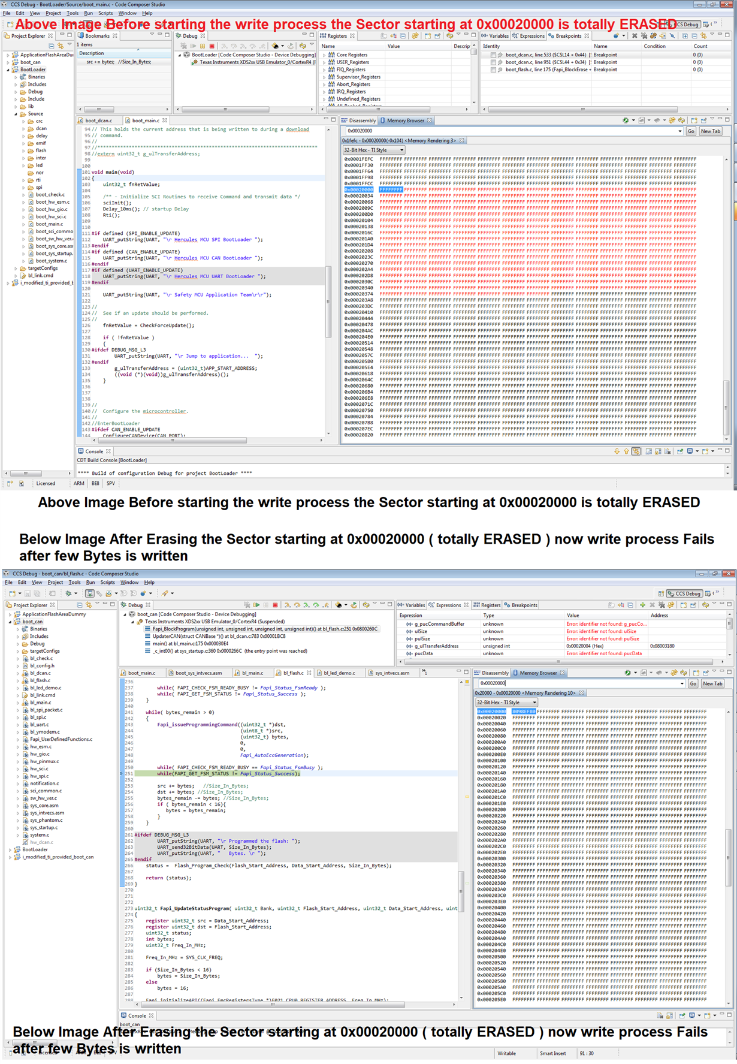Collapse BootLoader project in top Project Explorer
Image resolution: width=737 pixels, height=1064 pixels.
pos(8,70)
